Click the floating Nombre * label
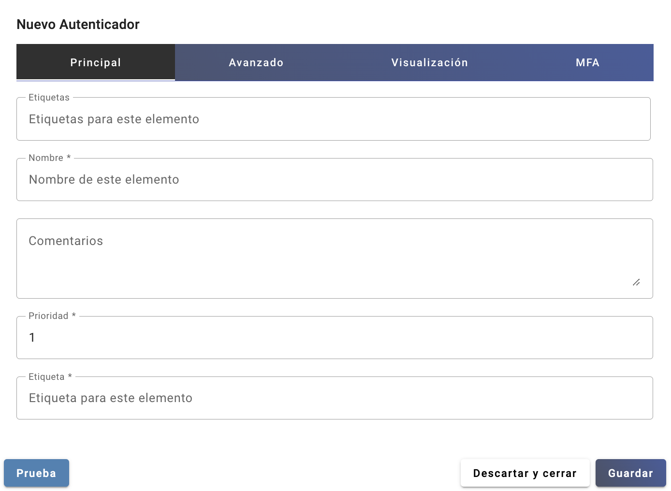The height and width of the screenshot is (491, 671). tap(49, 158)
